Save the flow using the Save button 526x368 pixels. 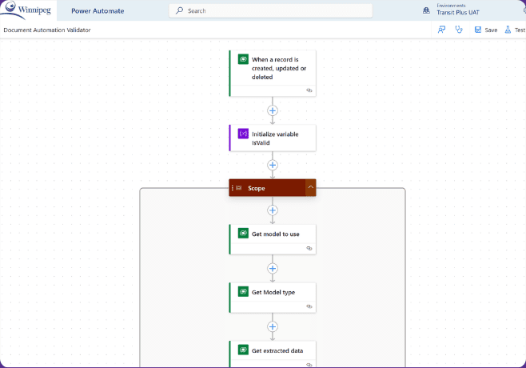(485, 30)
